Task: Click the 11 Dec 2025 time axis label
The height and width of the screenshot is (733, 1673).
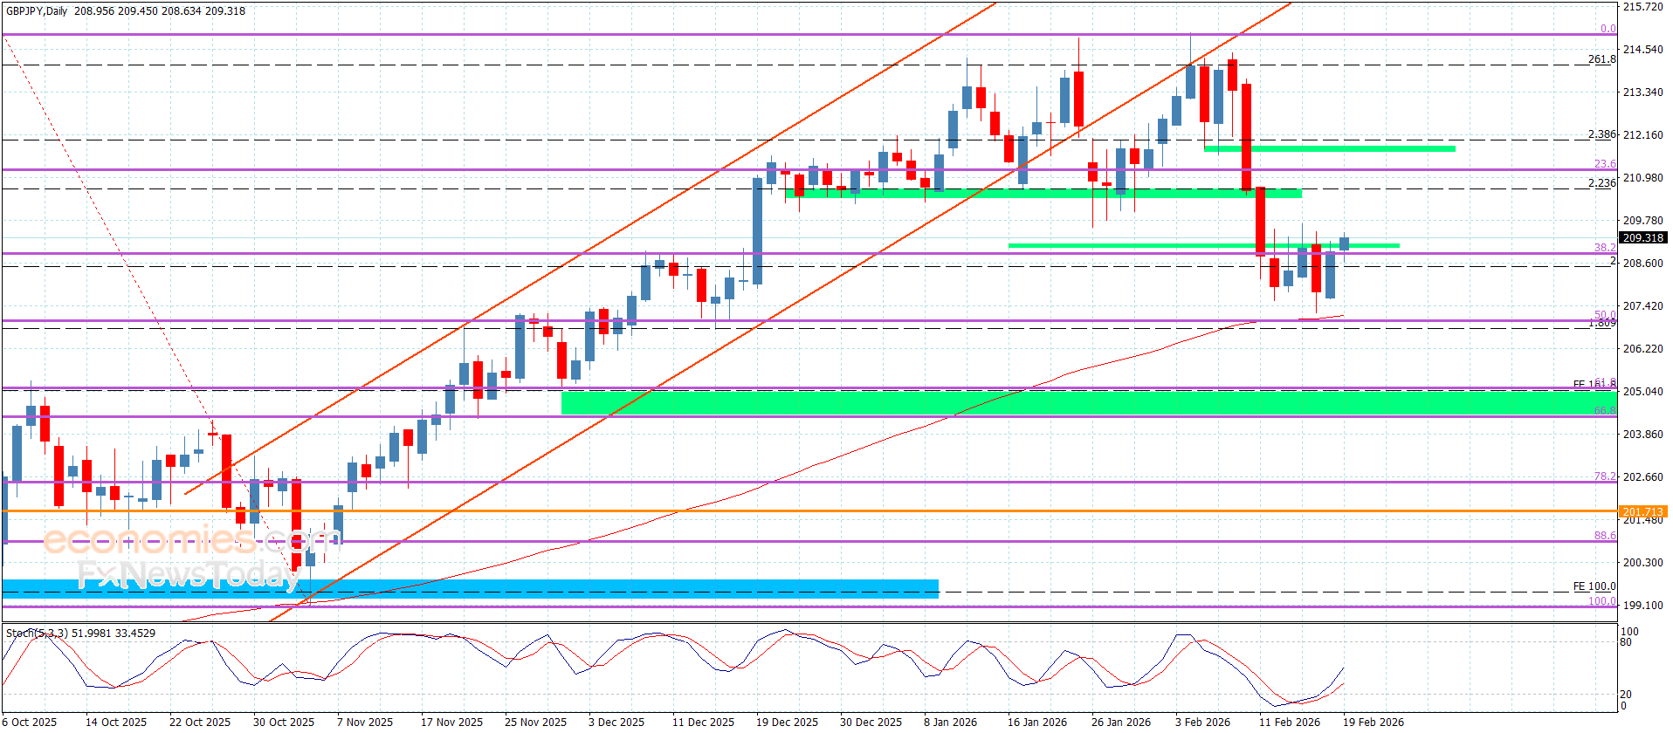Action: (703, 722)
